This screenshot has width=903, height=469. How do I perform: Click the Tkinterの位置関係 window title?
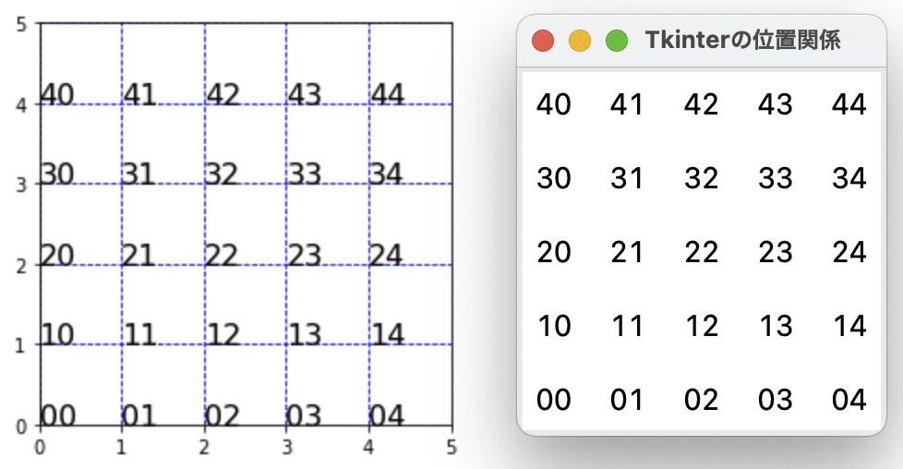point(742,41)
